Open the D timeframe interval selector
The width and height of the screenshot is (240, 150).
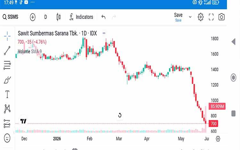[x=46, y=17]
